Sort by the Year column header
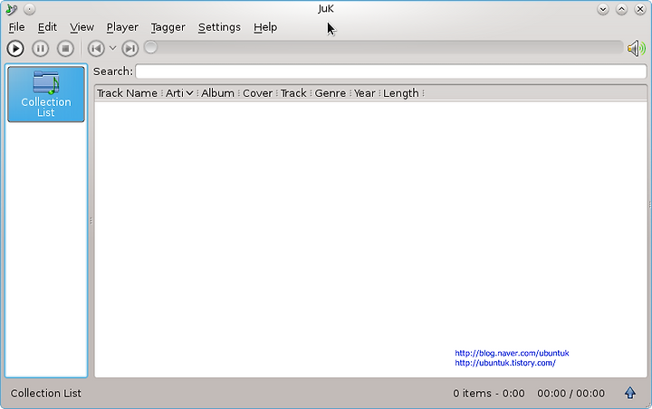Image resolution: width=652 pixels, height=409 pixels. 365,93
